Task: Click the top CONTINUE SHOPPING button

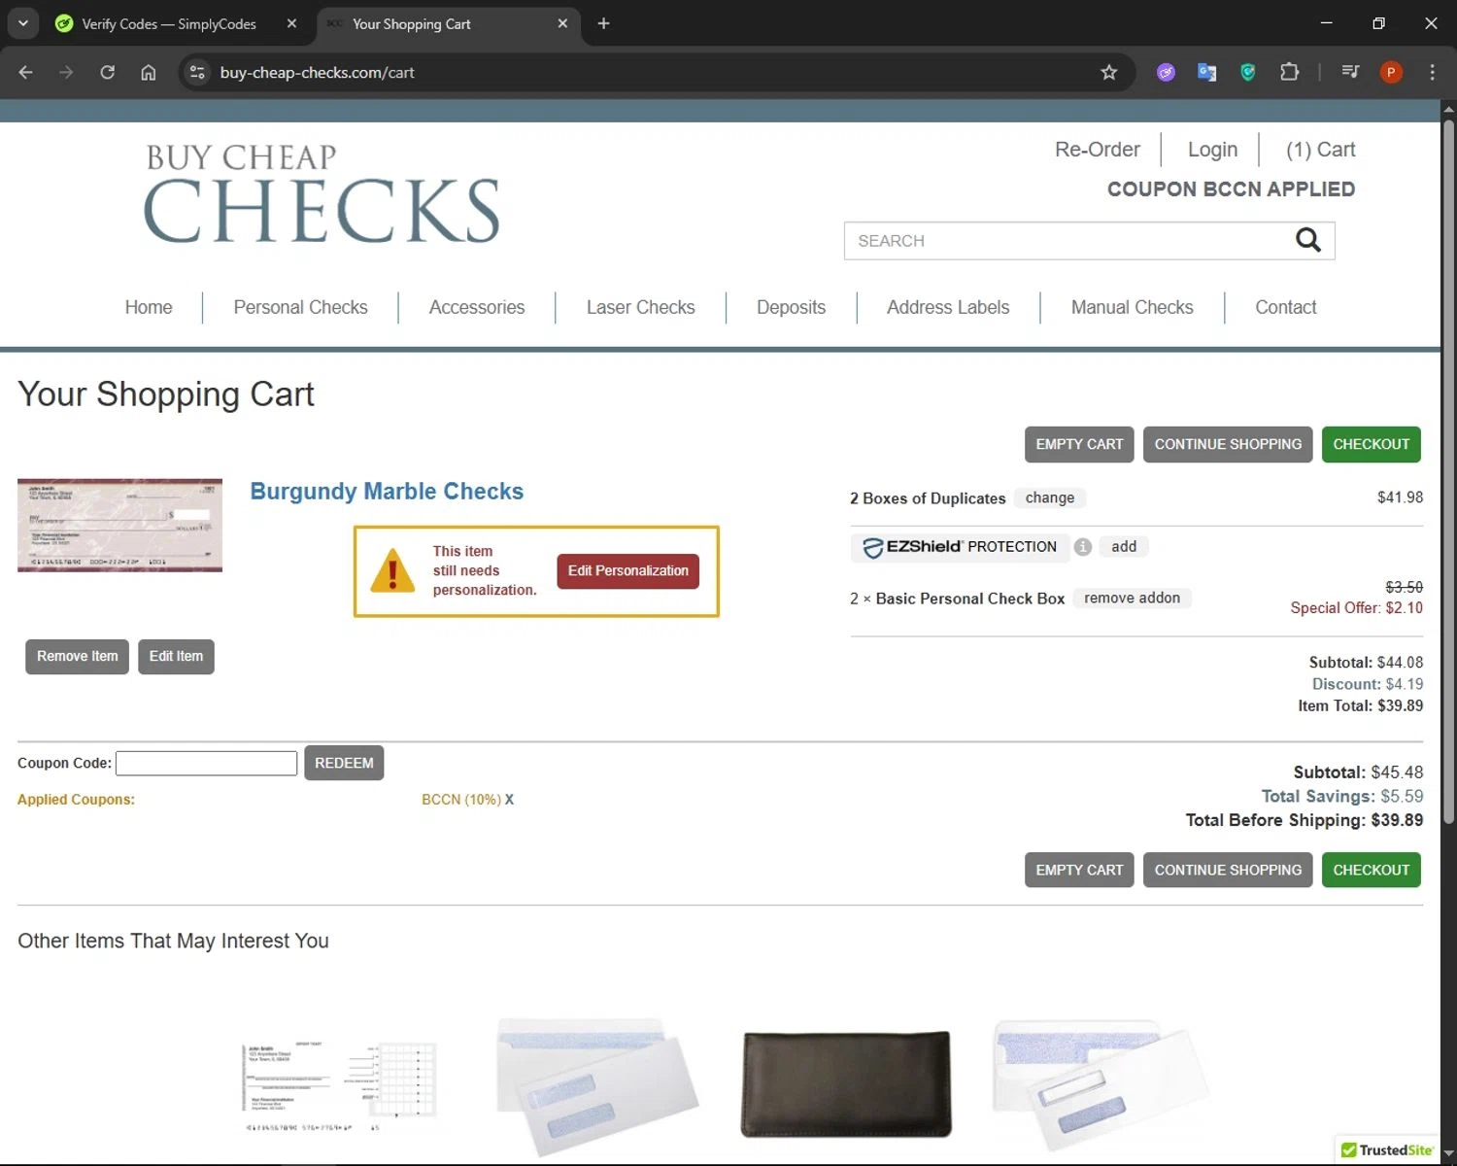Action: point(1228,444)
